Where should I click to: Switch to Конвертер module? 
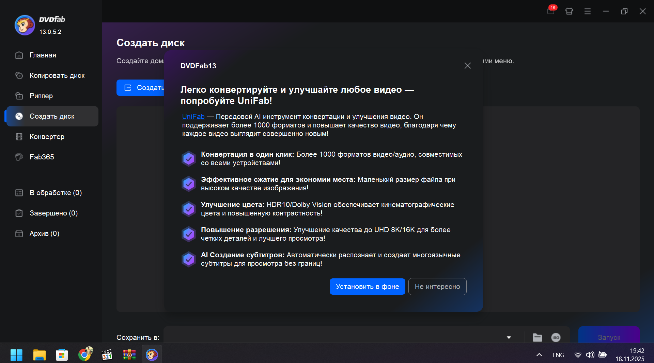point(47,137)
